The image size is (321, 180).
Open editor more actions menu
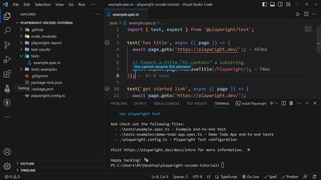click(314, 14)
